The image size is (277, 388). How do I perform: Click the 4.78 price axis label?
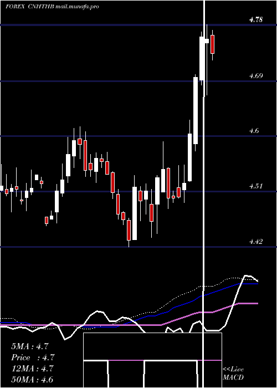tap(256, 19)
